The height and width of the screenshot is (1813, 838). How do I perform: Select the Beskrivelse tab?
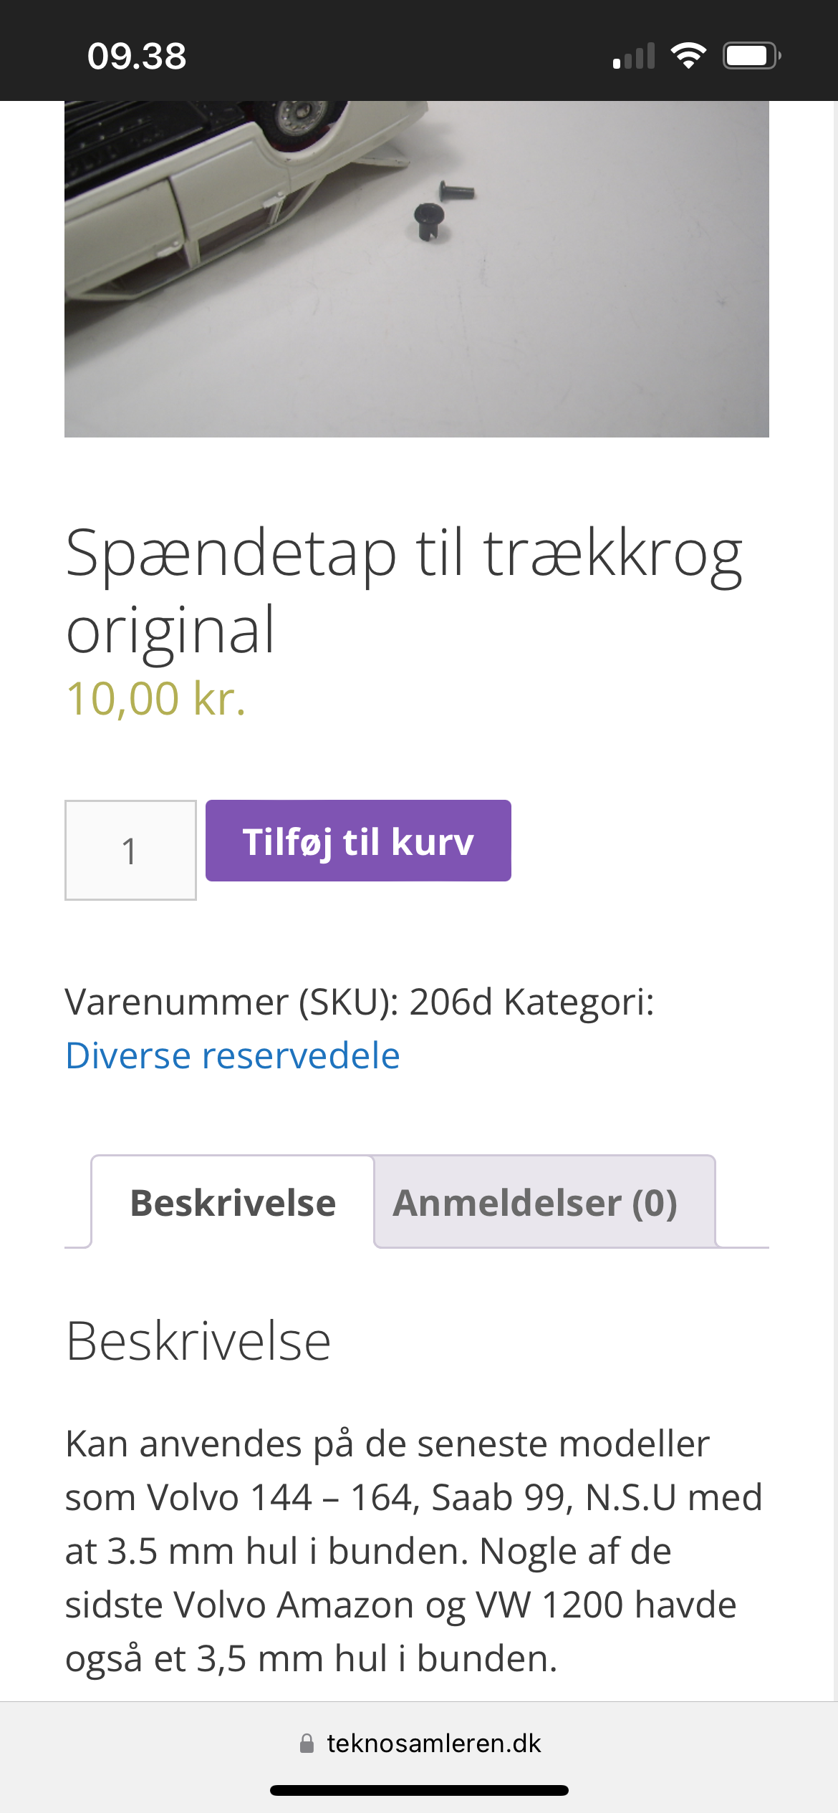pyautogui.click(x=233, y=1202)
